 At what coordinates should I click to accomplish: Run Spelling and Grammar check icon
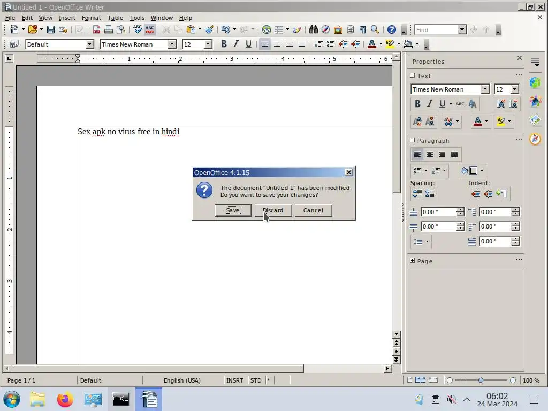click(138, 30)
